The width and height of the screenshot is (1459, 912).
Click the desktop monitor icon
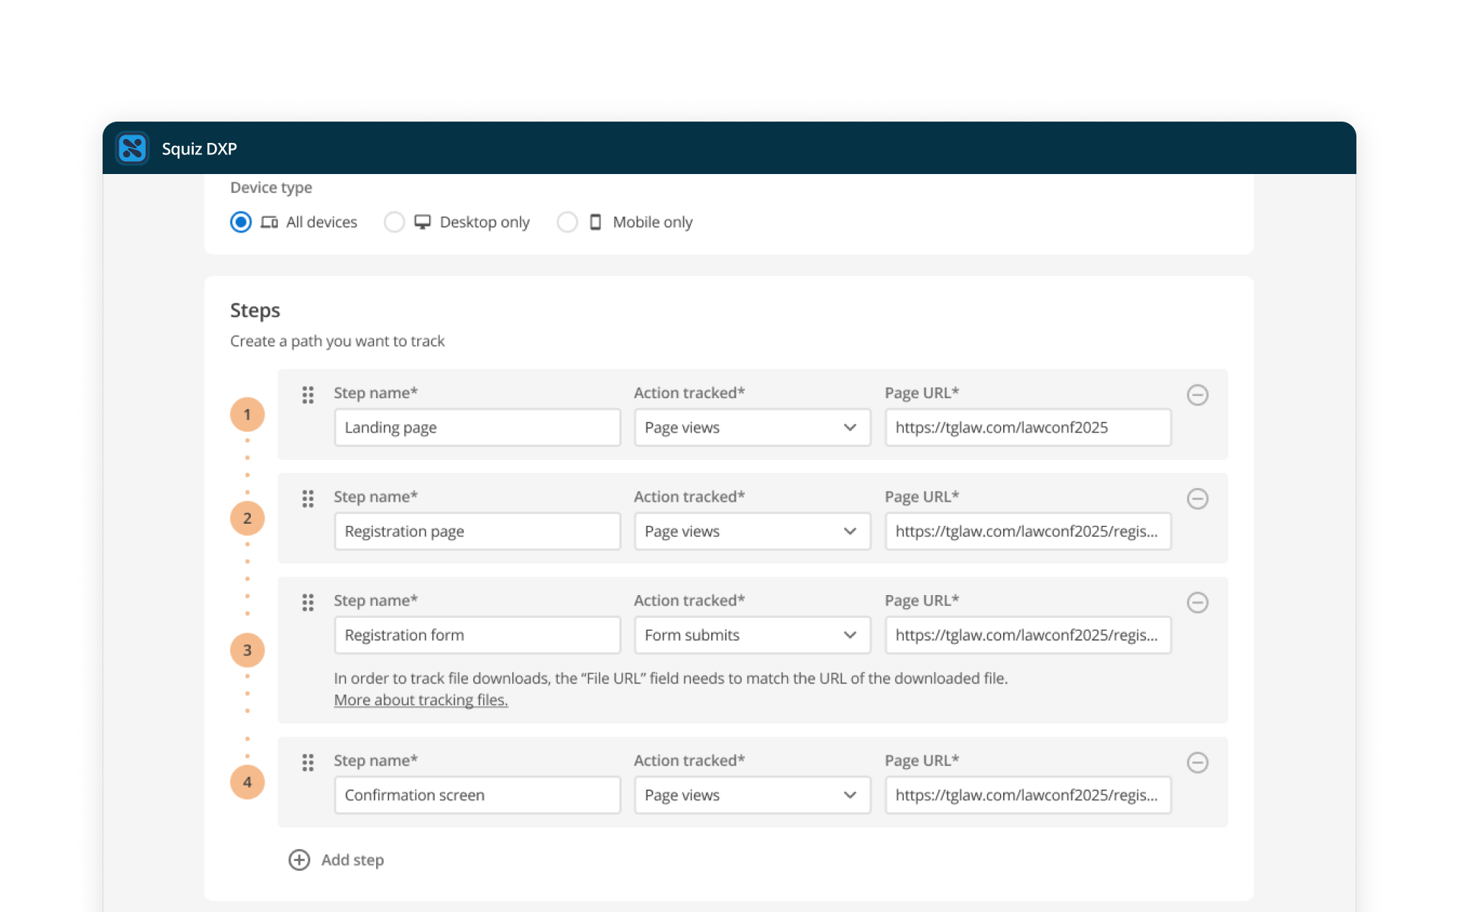click(423, 222)
